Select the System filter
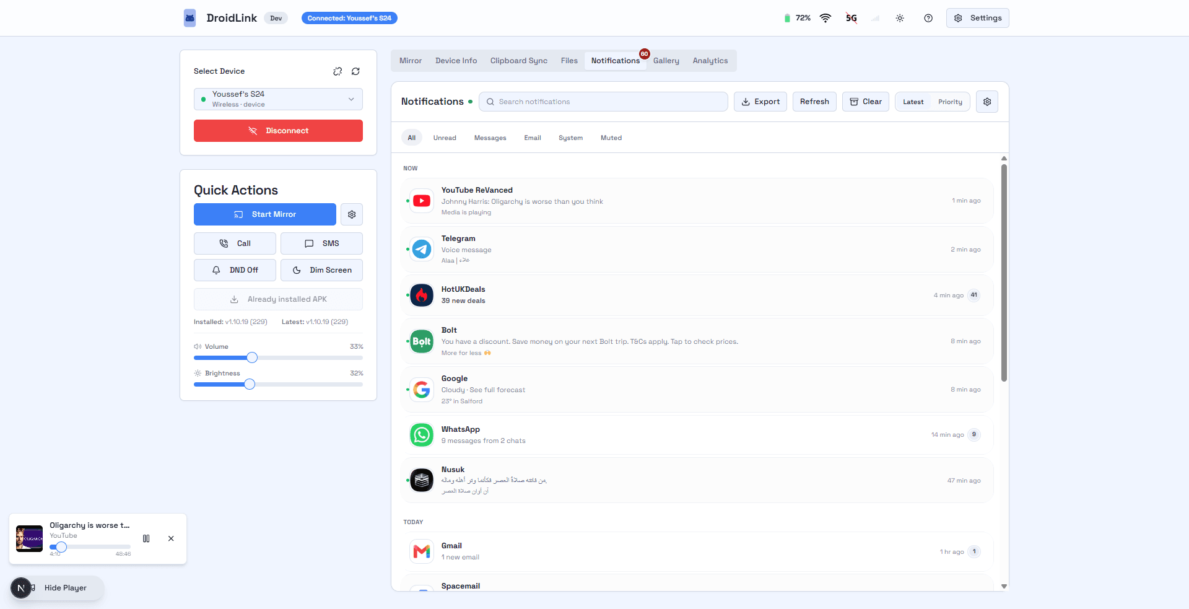Screen dimensions: 1189x609 pos(570,138)
